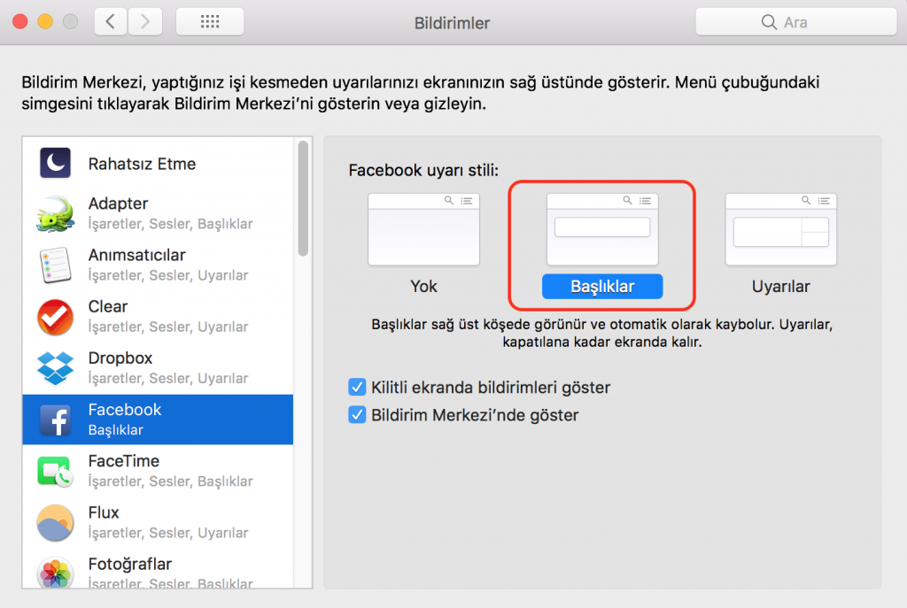Click the Clear checkmark app icon
The height and width of the screenshot is (608, 907).
(55, 317)
